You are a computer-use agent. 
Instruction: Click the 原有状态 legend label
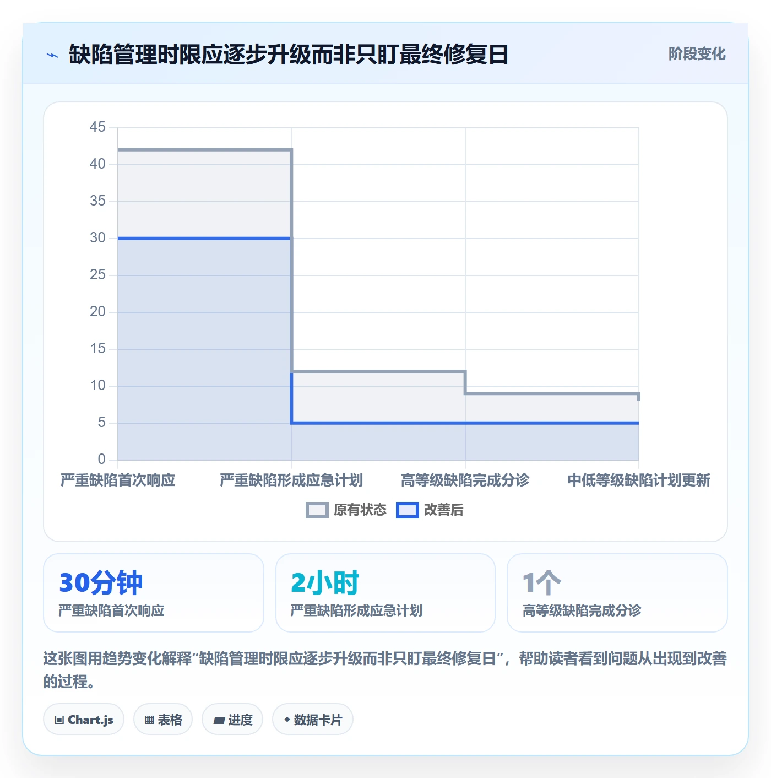point(360,510)
